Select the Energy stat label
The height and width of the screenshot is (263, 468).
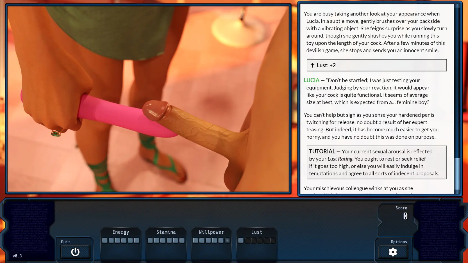[121, 232]
